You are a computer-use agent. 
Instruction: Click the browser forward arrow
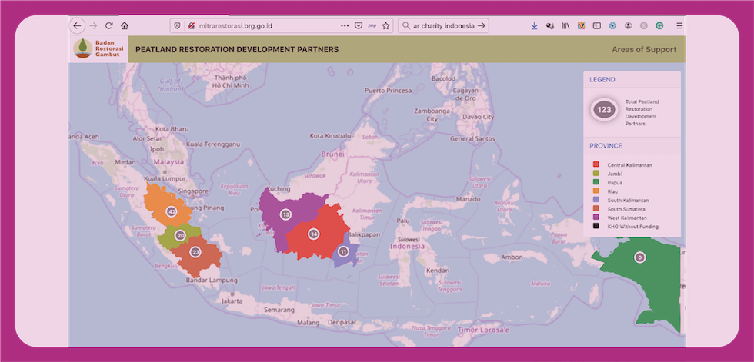click(93, 26)
